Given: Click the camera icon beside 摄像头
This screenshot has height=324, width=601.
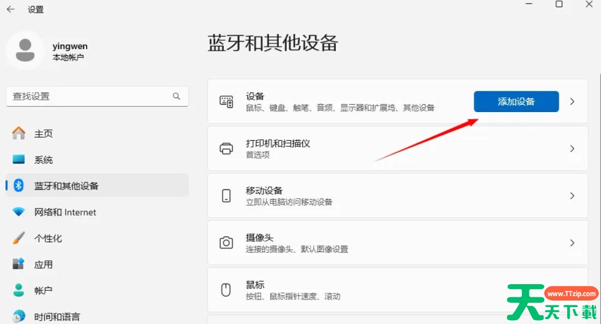Looking at the screenshot, I should click(226, 243).
